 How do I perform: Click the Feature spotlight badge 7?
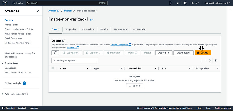point(24,83)
